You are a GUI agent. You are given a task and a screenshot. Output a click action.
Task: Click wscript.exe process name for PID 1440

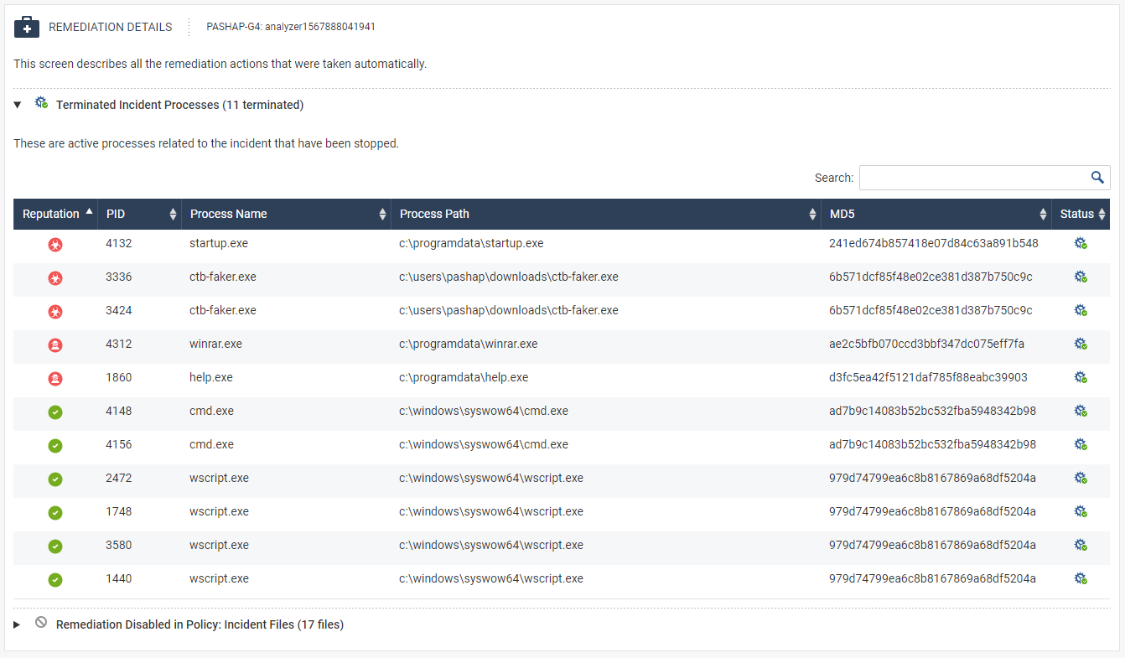(219, 578)
